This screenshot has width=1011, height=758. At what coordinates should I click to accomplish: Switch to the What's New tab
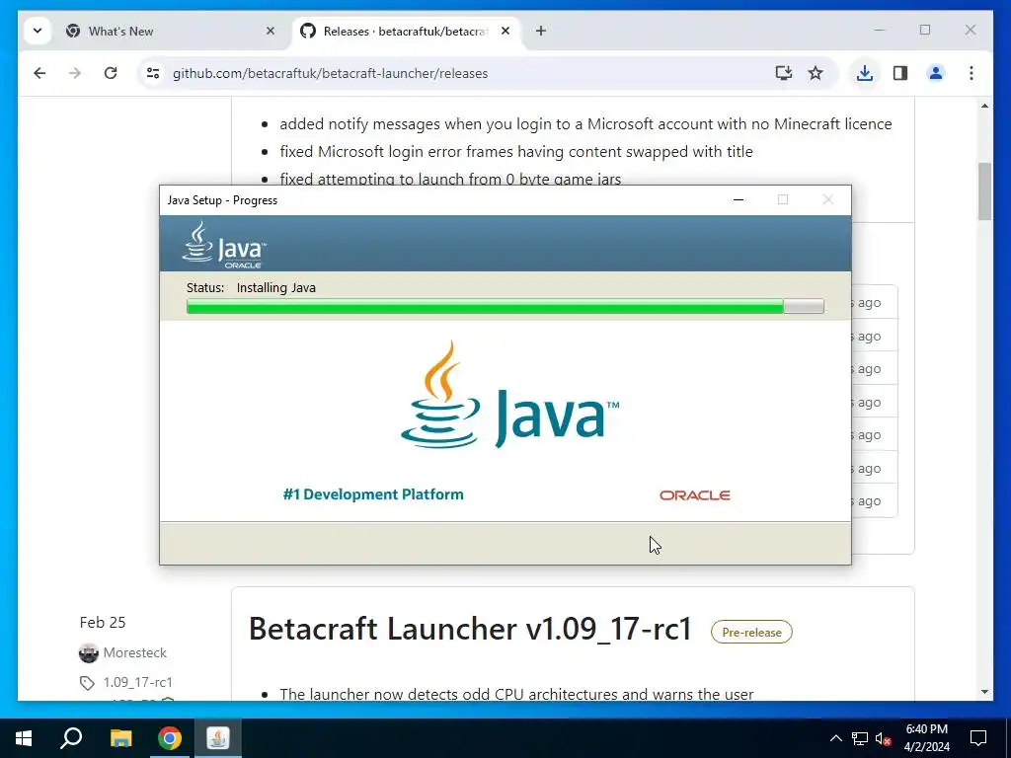[x=171, y=31]
